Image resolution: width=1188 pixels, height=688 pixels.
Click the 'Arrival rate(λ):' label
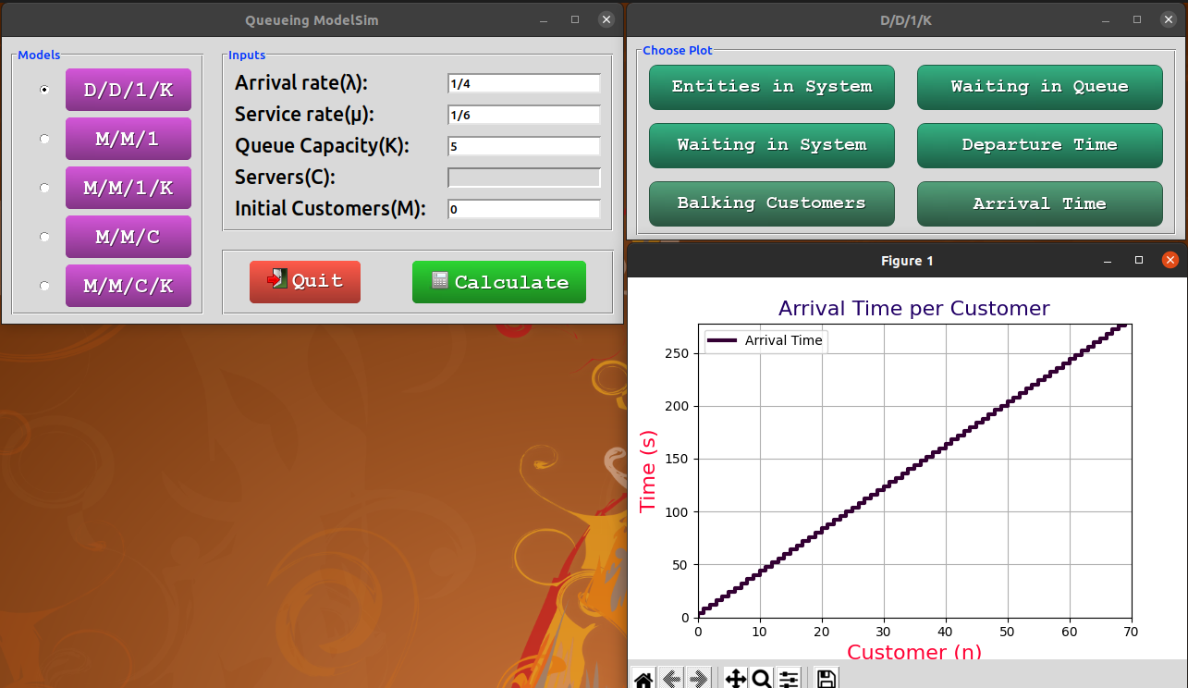pyautogui.click(x=301, y=83)
